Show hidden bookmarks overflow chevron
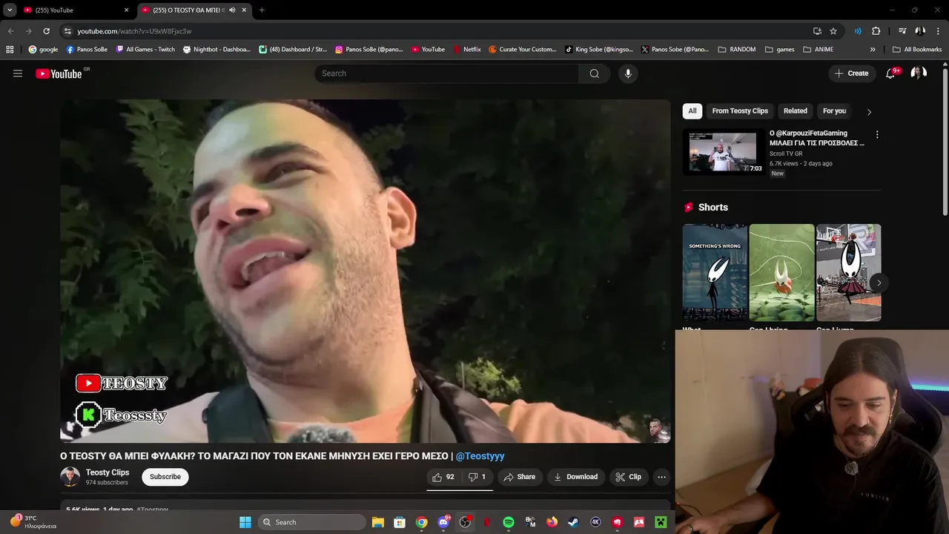The height and width of the screenshot is (534, 949). click(x=873, y=50)
